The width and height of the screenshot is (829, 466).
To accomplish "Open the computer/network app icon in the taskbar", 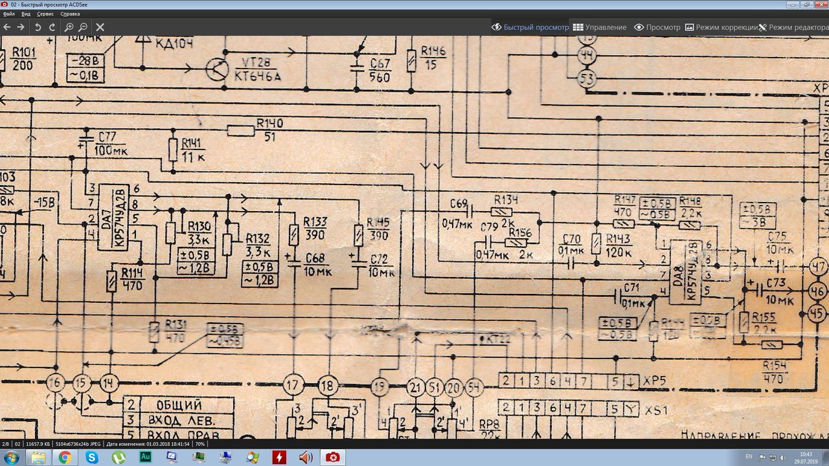I will (x=225, y=457).
